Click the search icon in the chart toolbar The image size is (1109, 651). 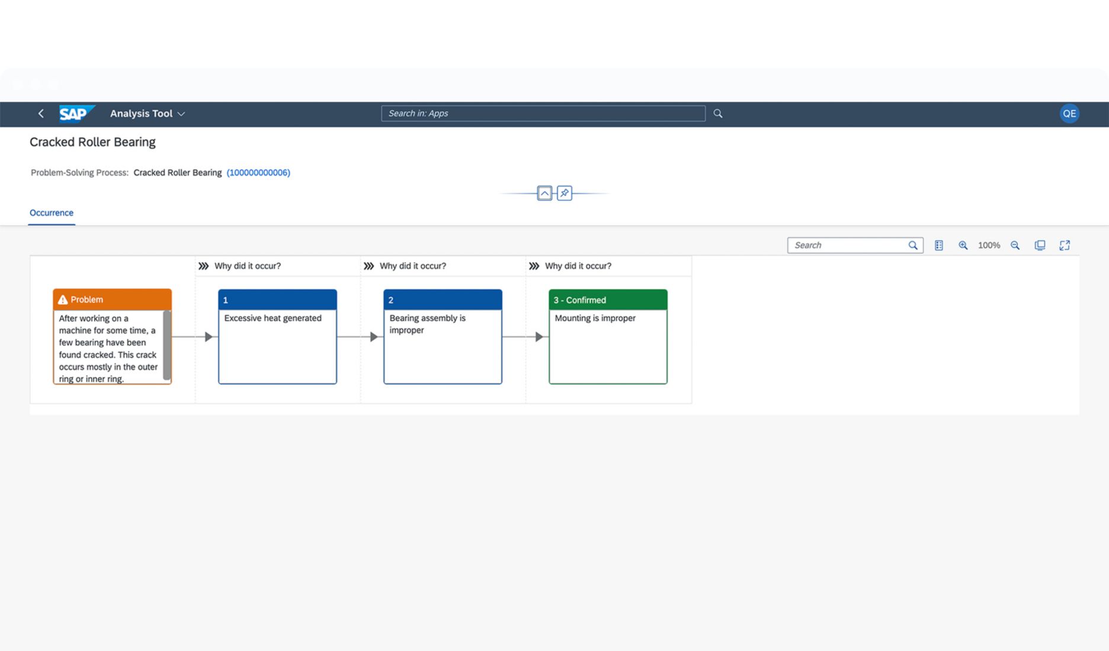point(913,245)
